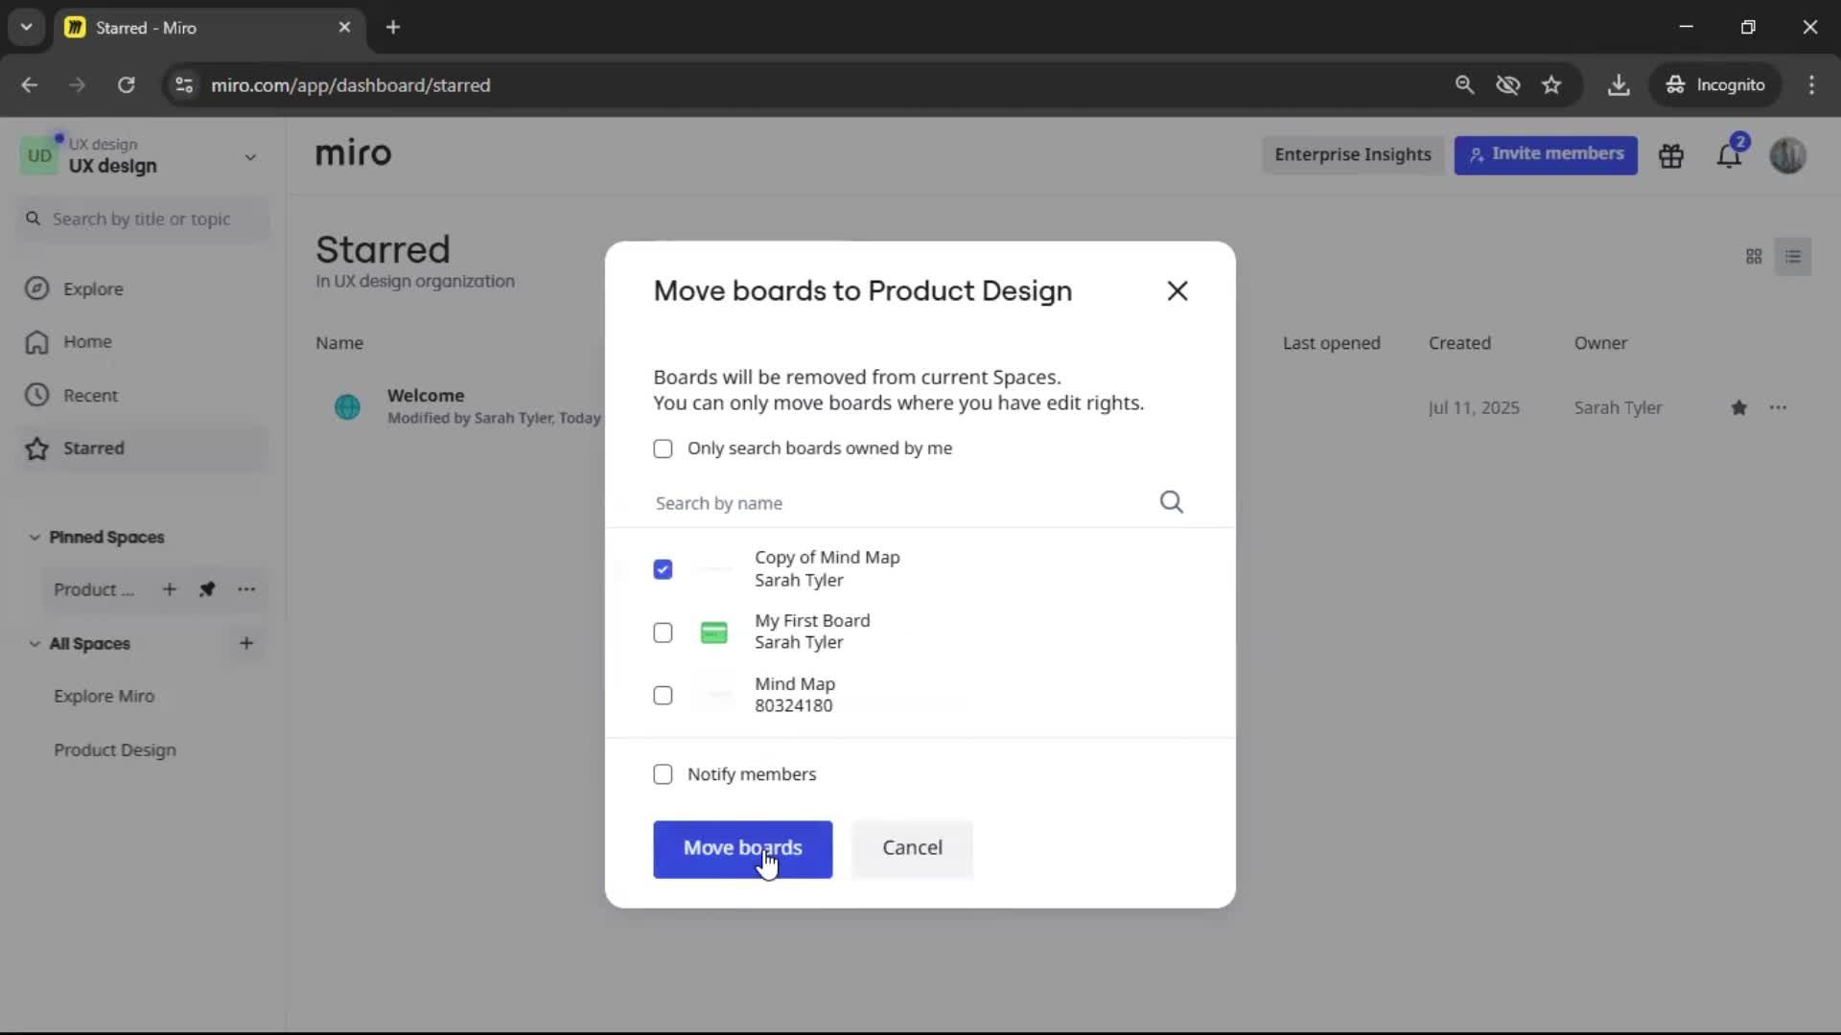Image resolution: width=1841 pixels, height=1035 pixels.
Task: Open the UX design team switcher dropdown
Action: [x=250, y=157]
